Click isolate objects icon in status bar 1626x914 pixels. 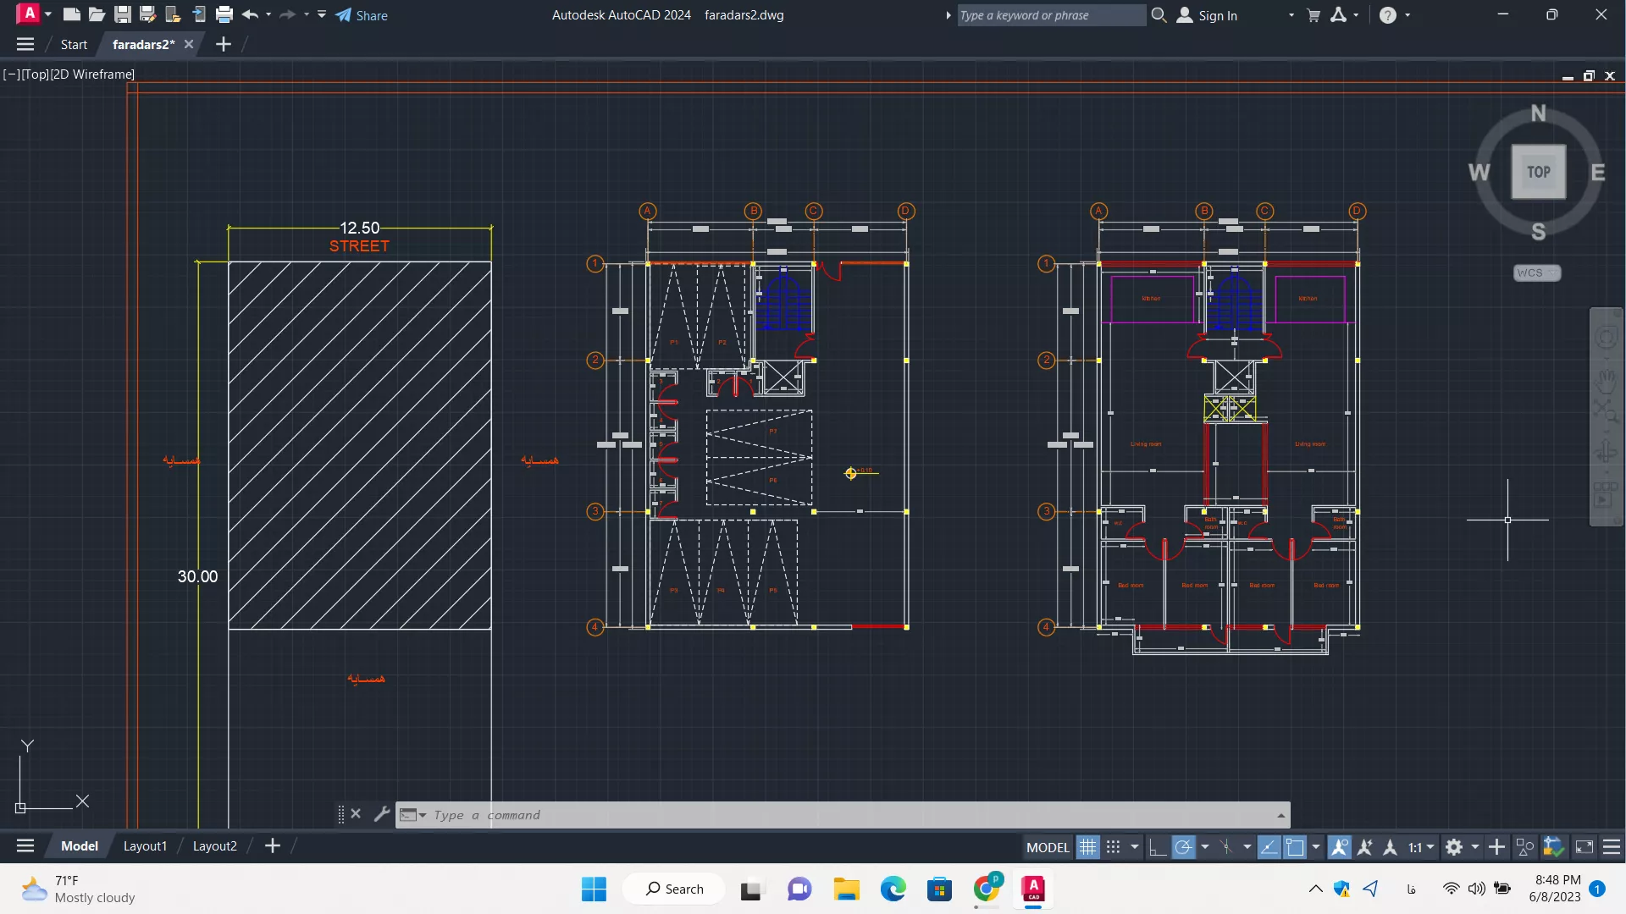[x=1525, y=847]
